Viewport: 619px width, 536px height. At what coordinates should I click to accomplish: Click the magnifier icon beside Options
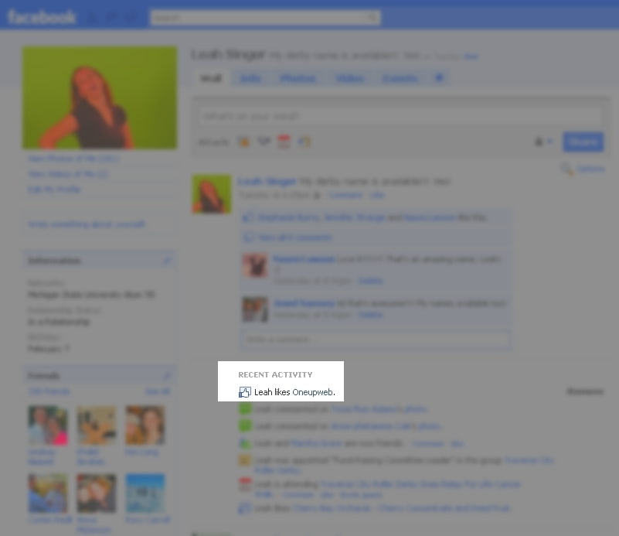(567, 169)
